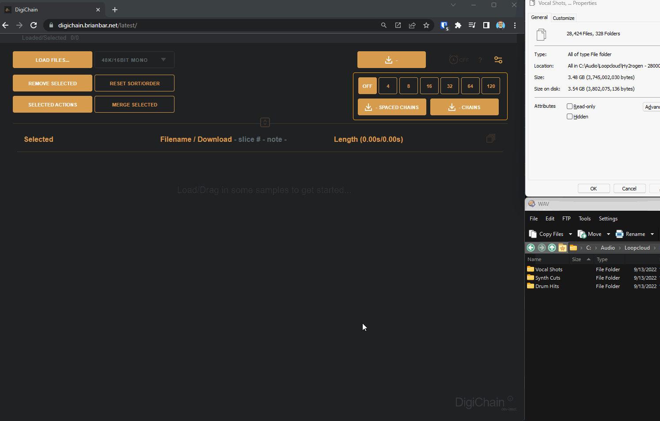Switch to the Customize tab in Properties
The height and width of the screenshot is (421, 660).
563,18
